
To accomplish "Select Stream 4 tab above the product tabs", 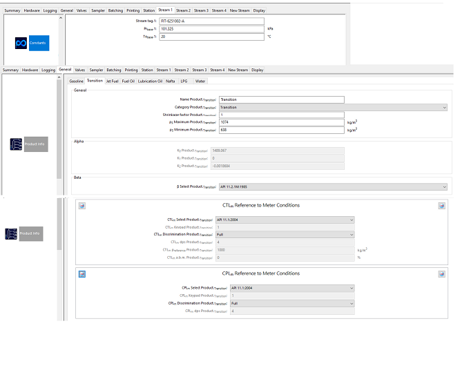I will [218, 70].
